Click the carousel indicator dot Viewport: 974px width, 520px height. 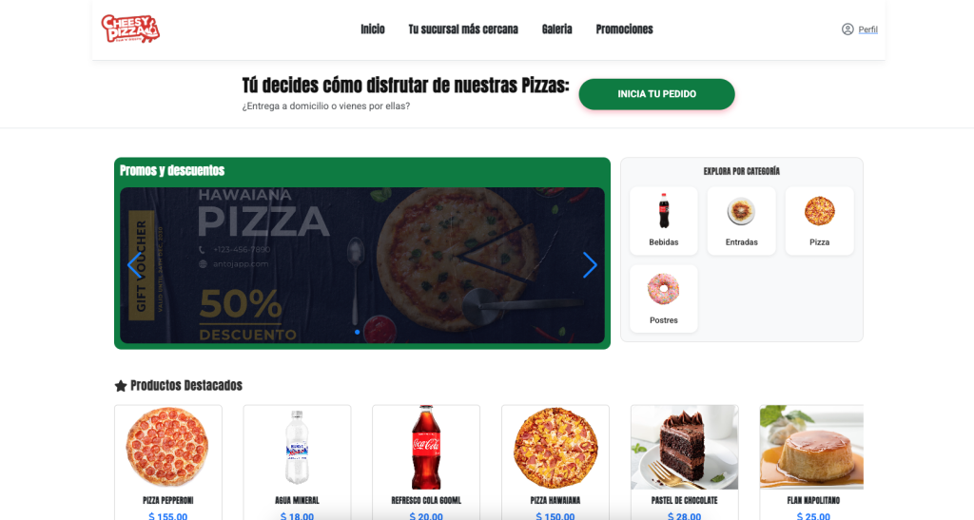coord(358,332)
